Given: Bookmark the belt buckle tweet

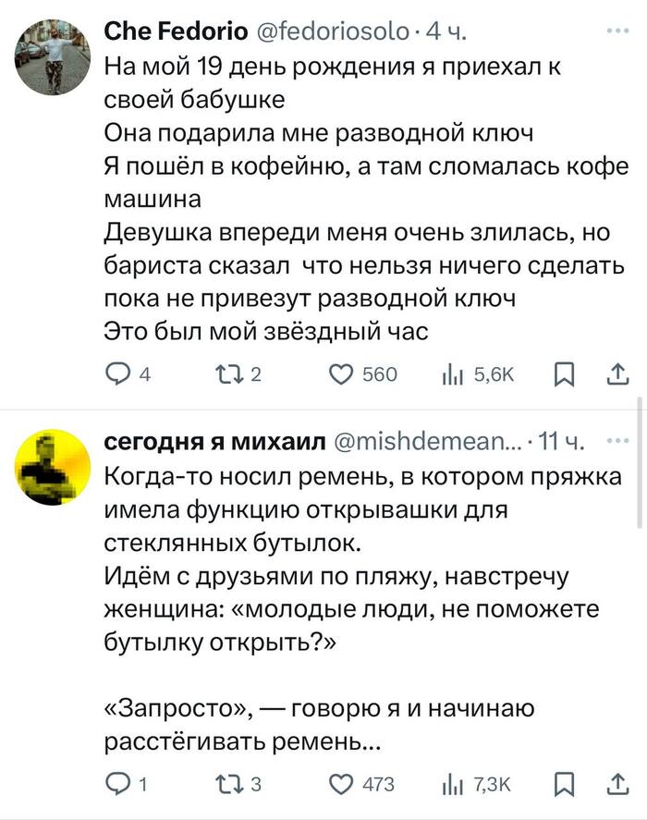Looking at the screenshot, I should pos(561,785).
